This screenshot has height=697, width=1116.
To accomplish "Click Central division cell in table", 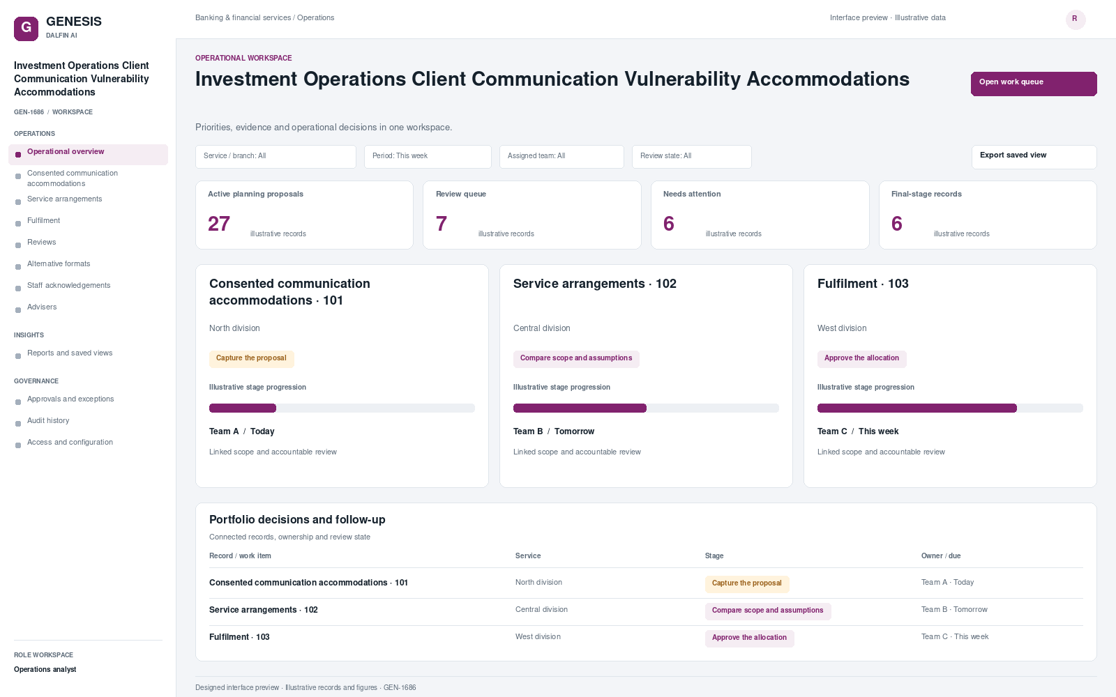I will pos(541,610).
